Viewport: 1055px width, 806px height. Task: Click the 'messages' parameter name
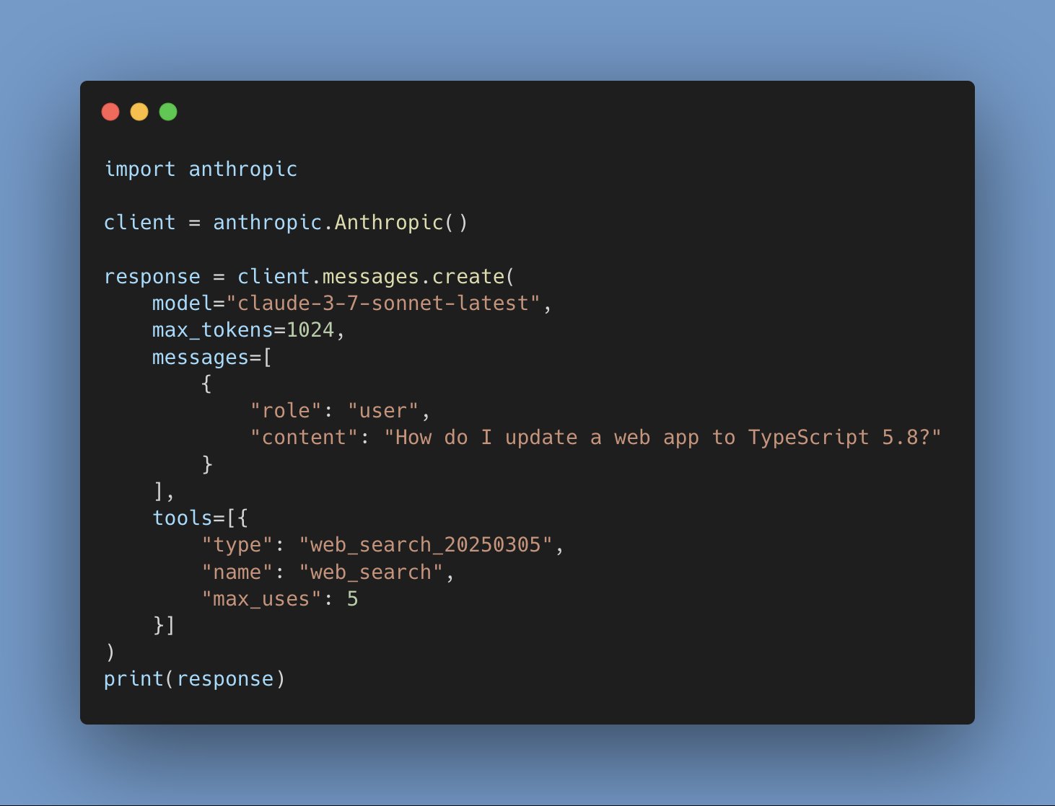(201, 357)
